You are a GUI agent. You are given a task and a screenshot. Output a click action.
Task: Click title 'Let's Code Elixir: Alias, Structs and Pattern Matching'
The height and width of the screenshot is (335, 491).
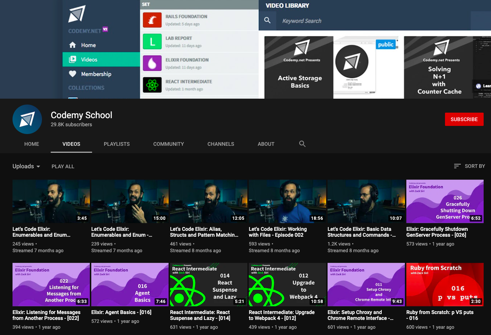coord(204,232)
